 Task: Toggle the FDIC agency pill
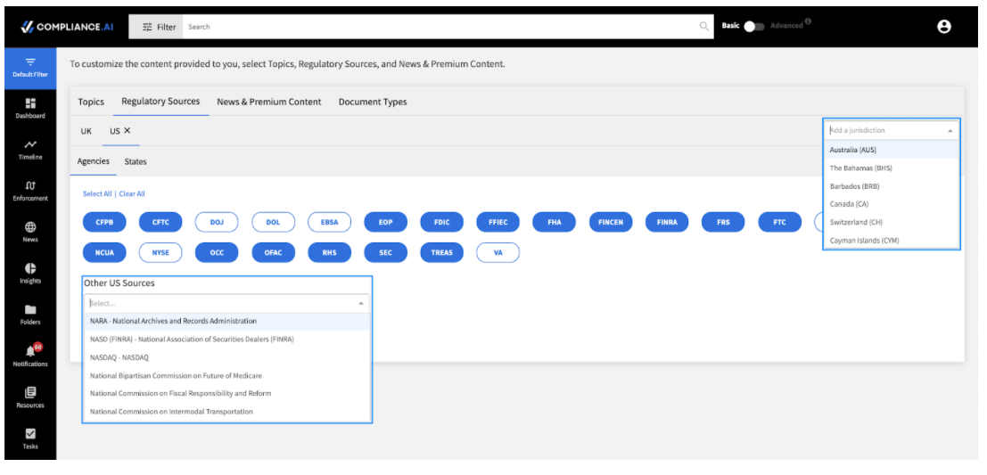[x=442, y=222]
